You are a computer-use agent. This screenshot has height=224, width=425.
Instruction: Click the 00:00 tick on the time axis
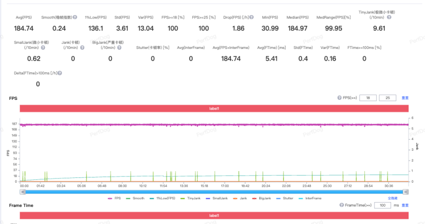24,186
